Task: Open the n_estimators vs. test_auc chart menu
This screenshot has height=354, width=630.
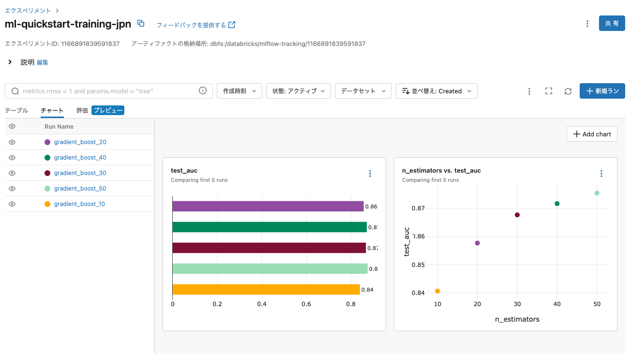Action: (601, 174)
